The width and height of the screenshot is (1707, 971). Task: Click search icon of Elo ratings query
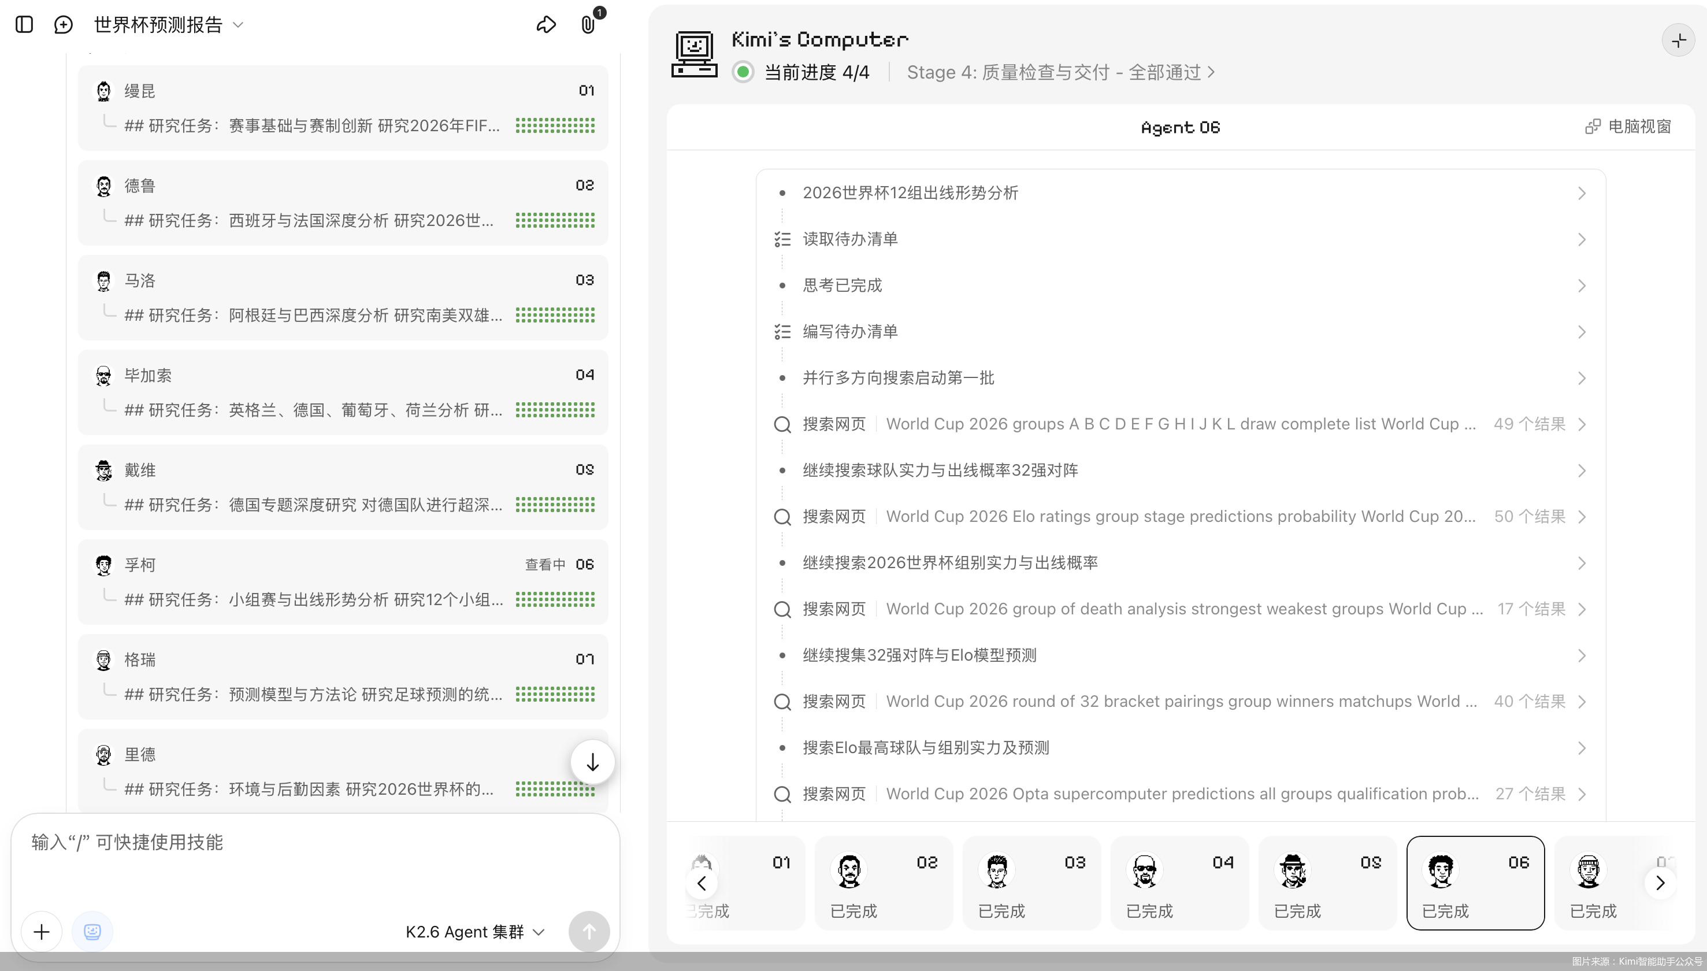click(782, 517)
